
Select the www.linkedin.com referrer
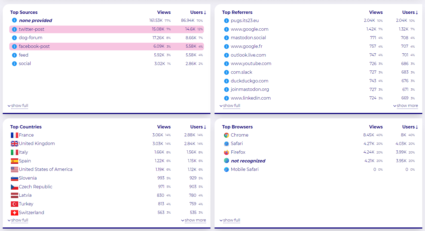coord(251,98)
